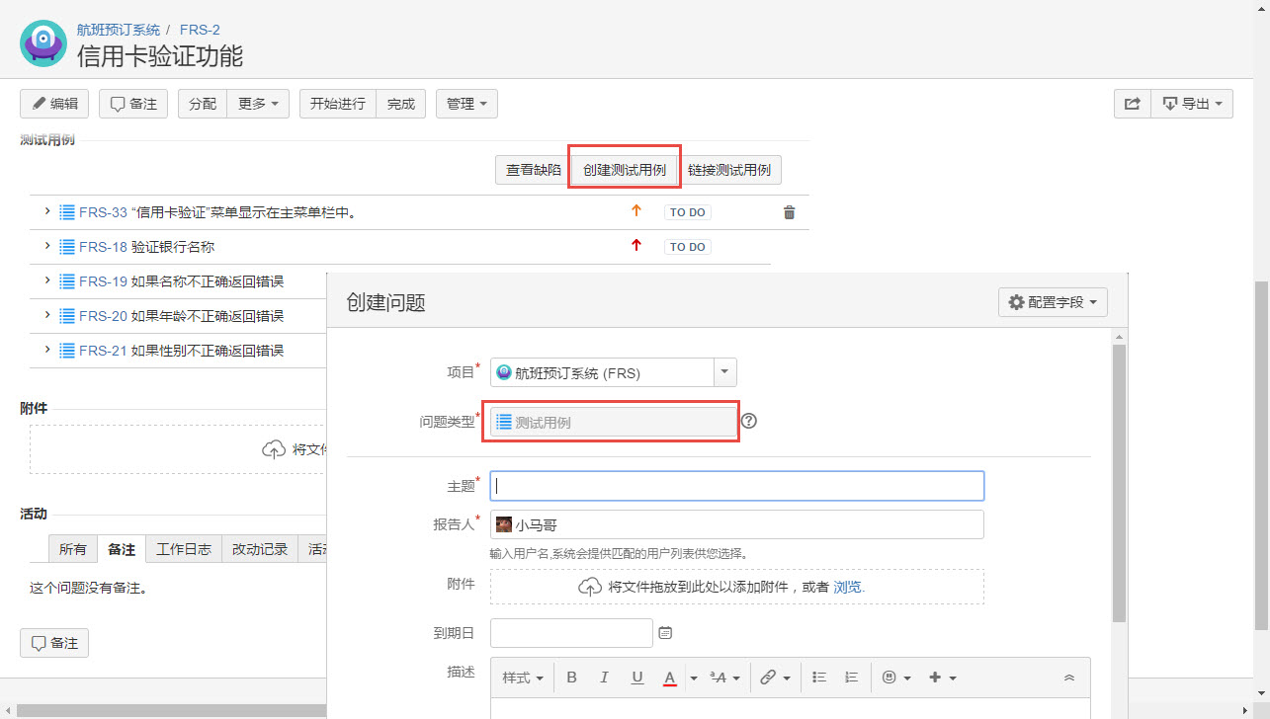Click the create issue dialog vertical scrollbar

[x=1119, y=483]
